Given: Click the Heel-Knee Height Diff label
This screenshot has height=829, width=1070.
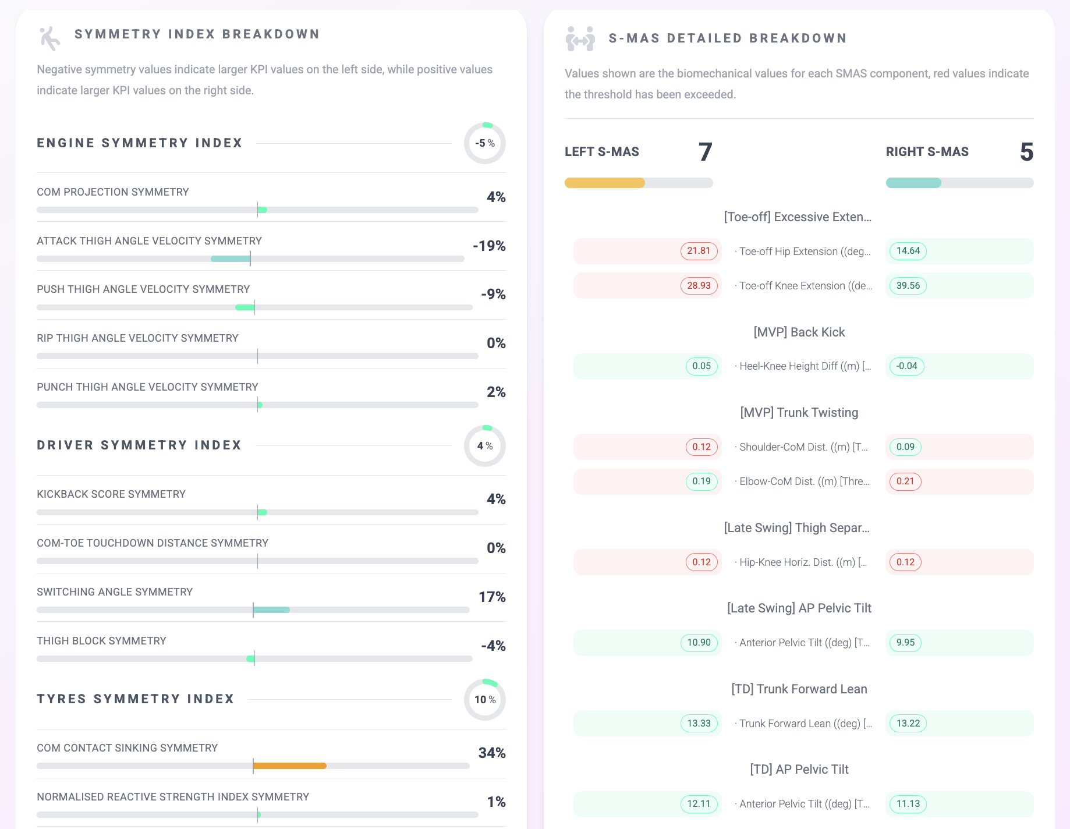Looking at the screenshot, I should [803, 366].
